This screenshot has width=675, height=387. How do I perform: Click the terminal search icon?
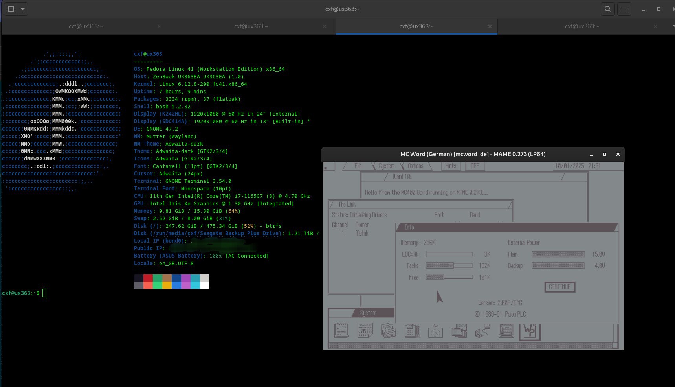607,9
